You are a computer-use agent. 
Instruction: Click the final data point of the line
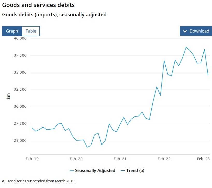pyautogui.click(x=208, y=75)
